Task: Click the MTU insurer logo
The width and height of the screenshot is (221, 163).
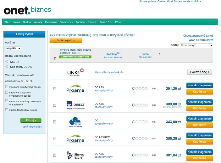Action: coord(75,122)
